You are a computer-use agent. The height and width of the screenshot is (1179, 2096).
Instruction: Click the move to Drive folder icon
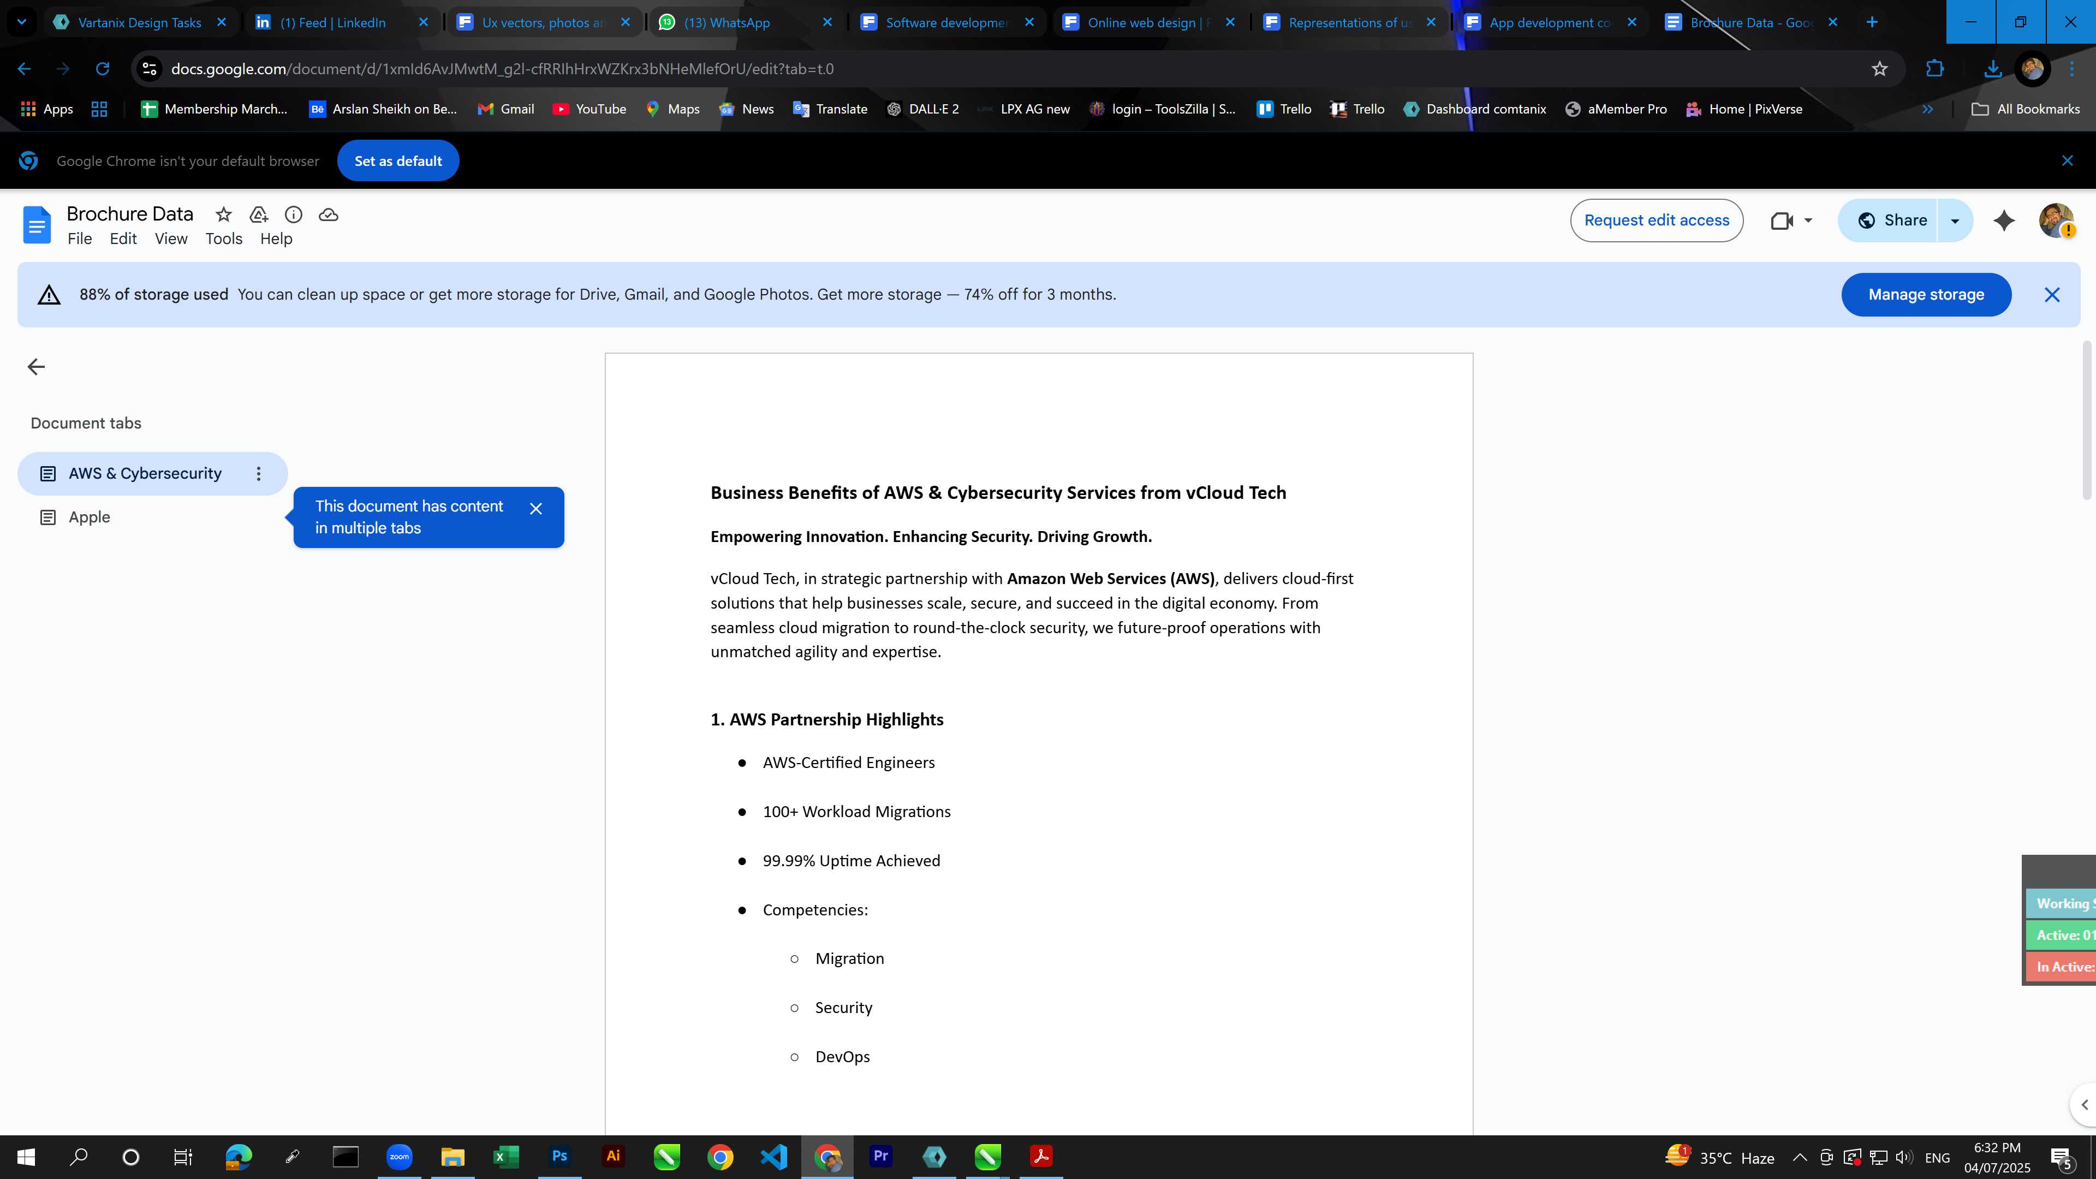259,215
